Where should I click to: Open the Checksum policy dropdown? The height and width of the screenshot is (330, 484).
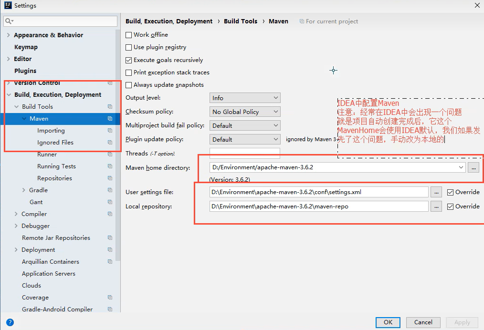click(245, 112)
